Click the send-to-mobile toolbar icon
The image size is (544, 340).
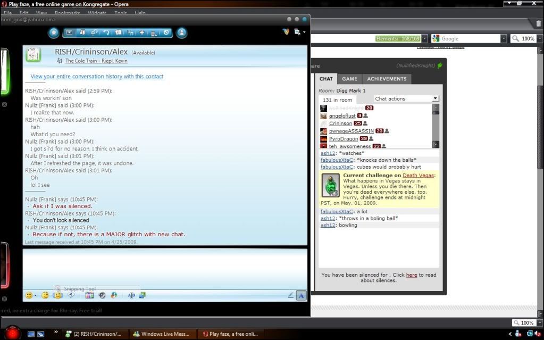click(154, 32)
